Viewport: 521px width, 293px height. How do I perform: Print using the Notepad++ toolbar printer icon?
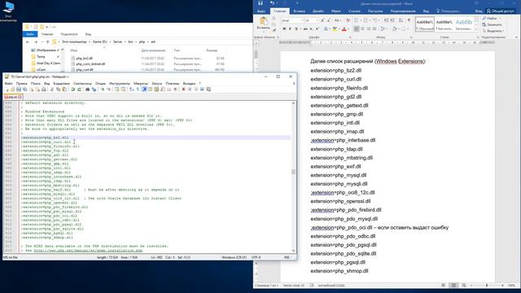tap(43, 90)
